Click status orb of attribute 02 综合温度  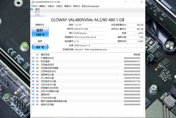tap(33, 61)
